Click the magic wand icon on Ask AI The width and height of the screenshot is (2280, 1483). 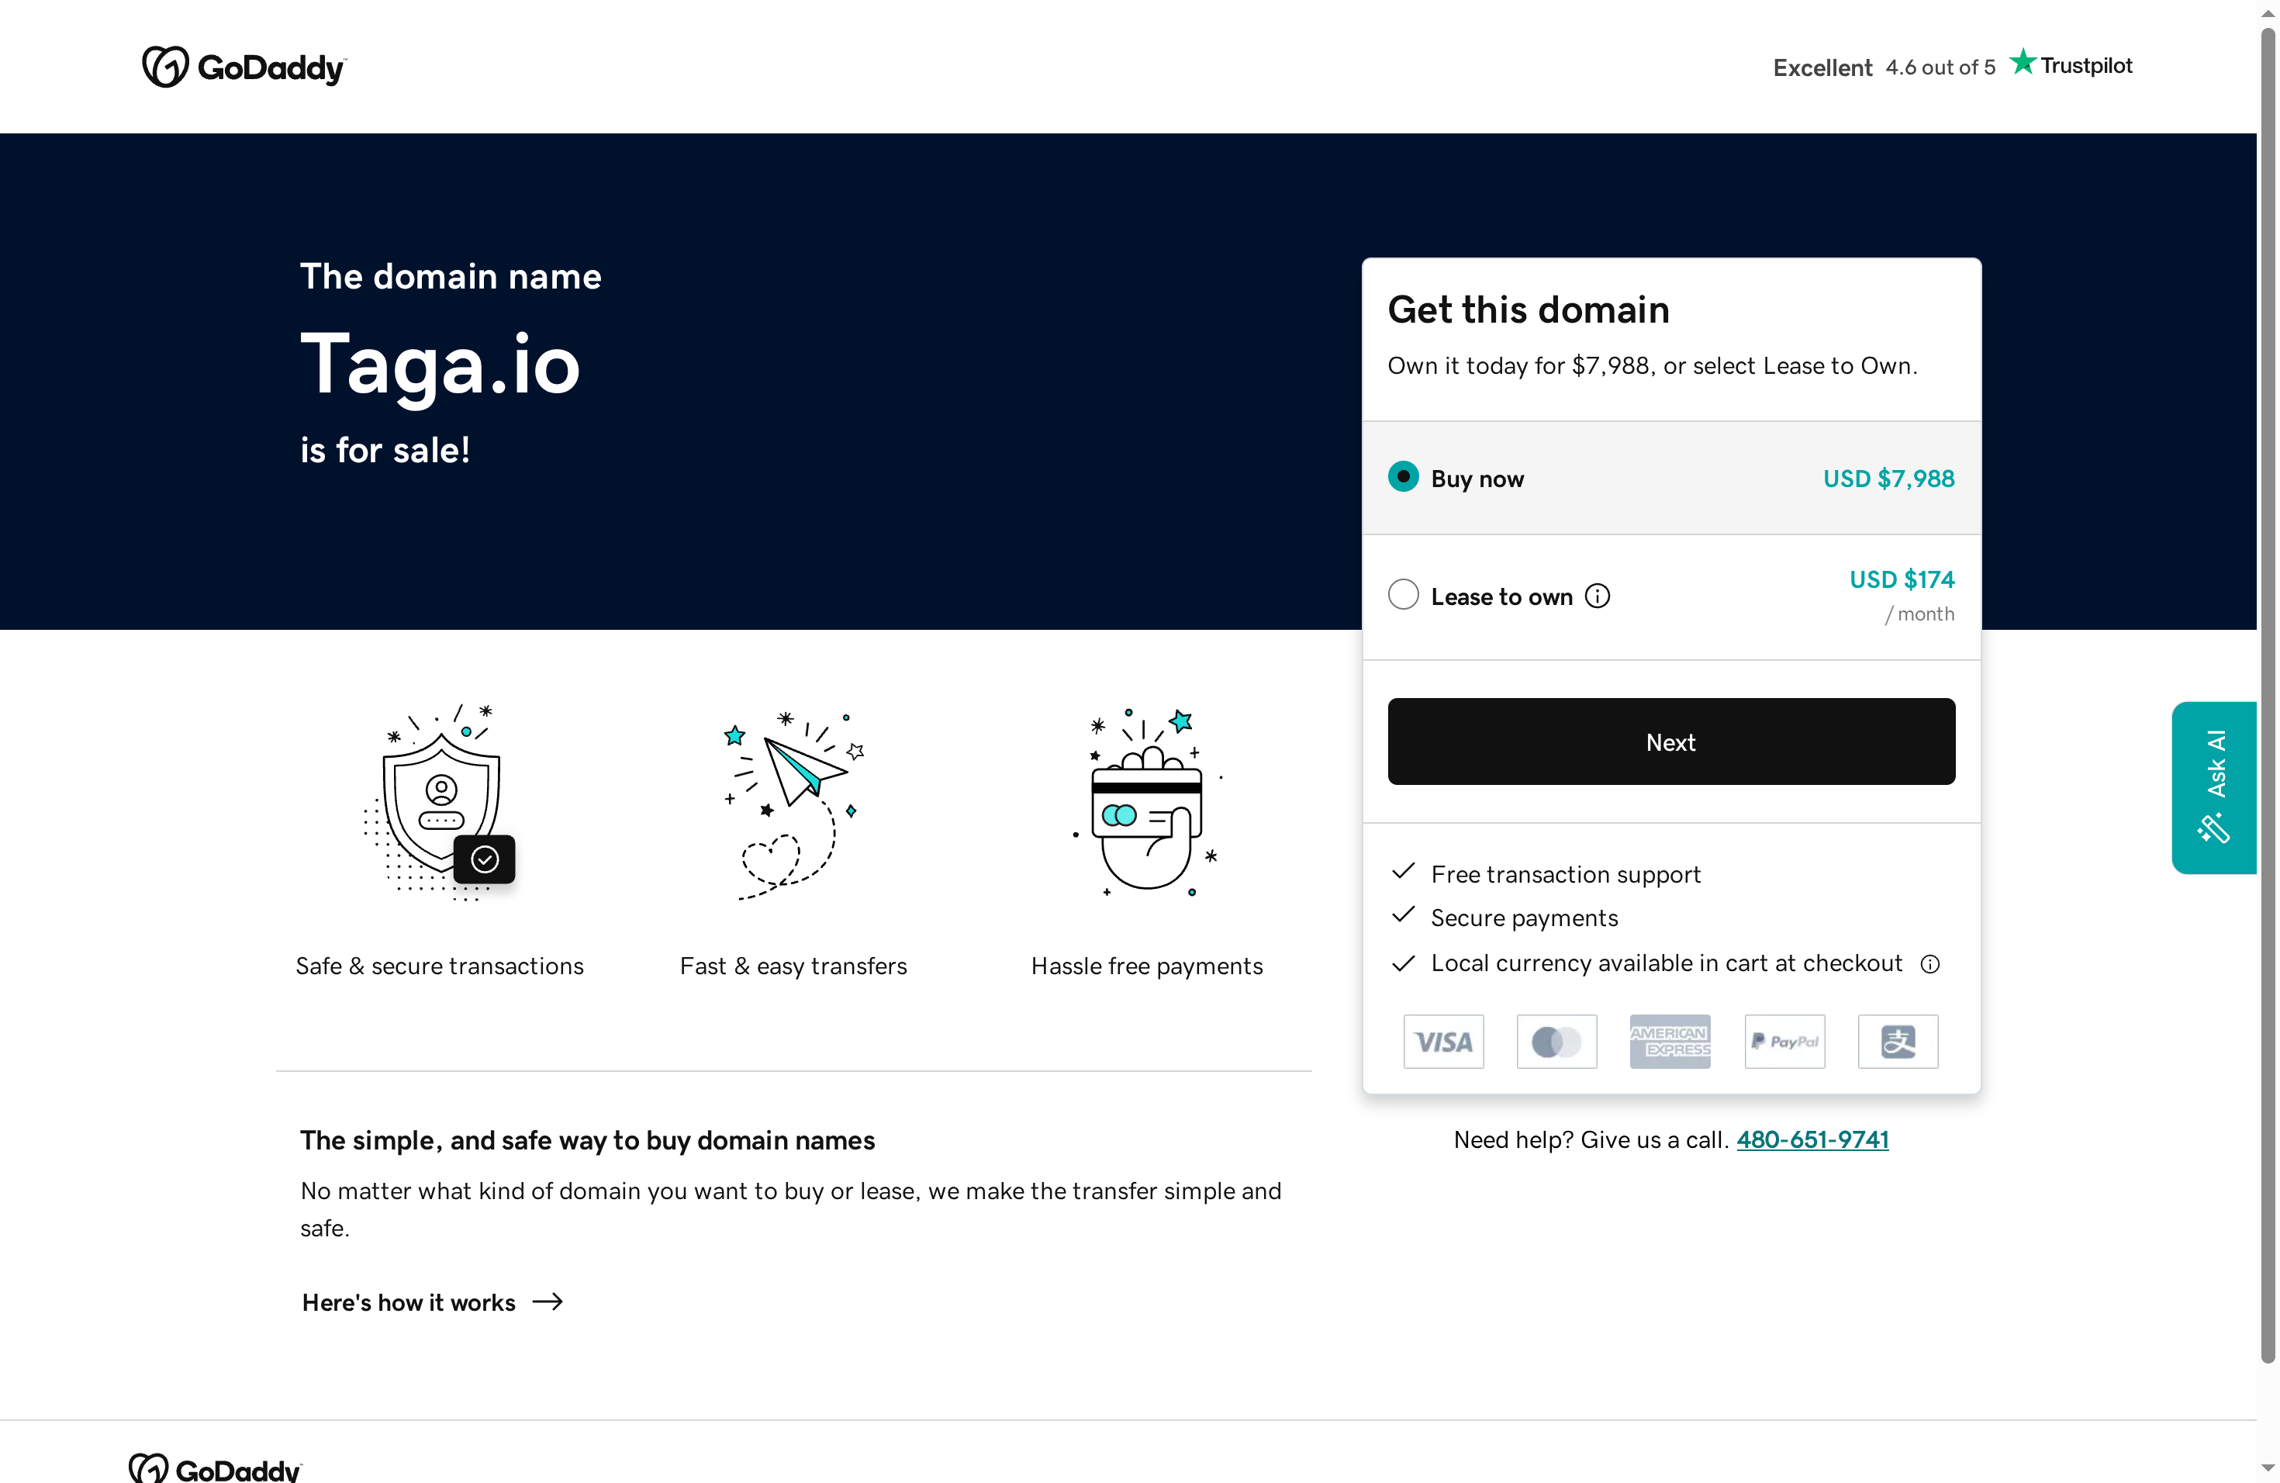click(2213, 828)
